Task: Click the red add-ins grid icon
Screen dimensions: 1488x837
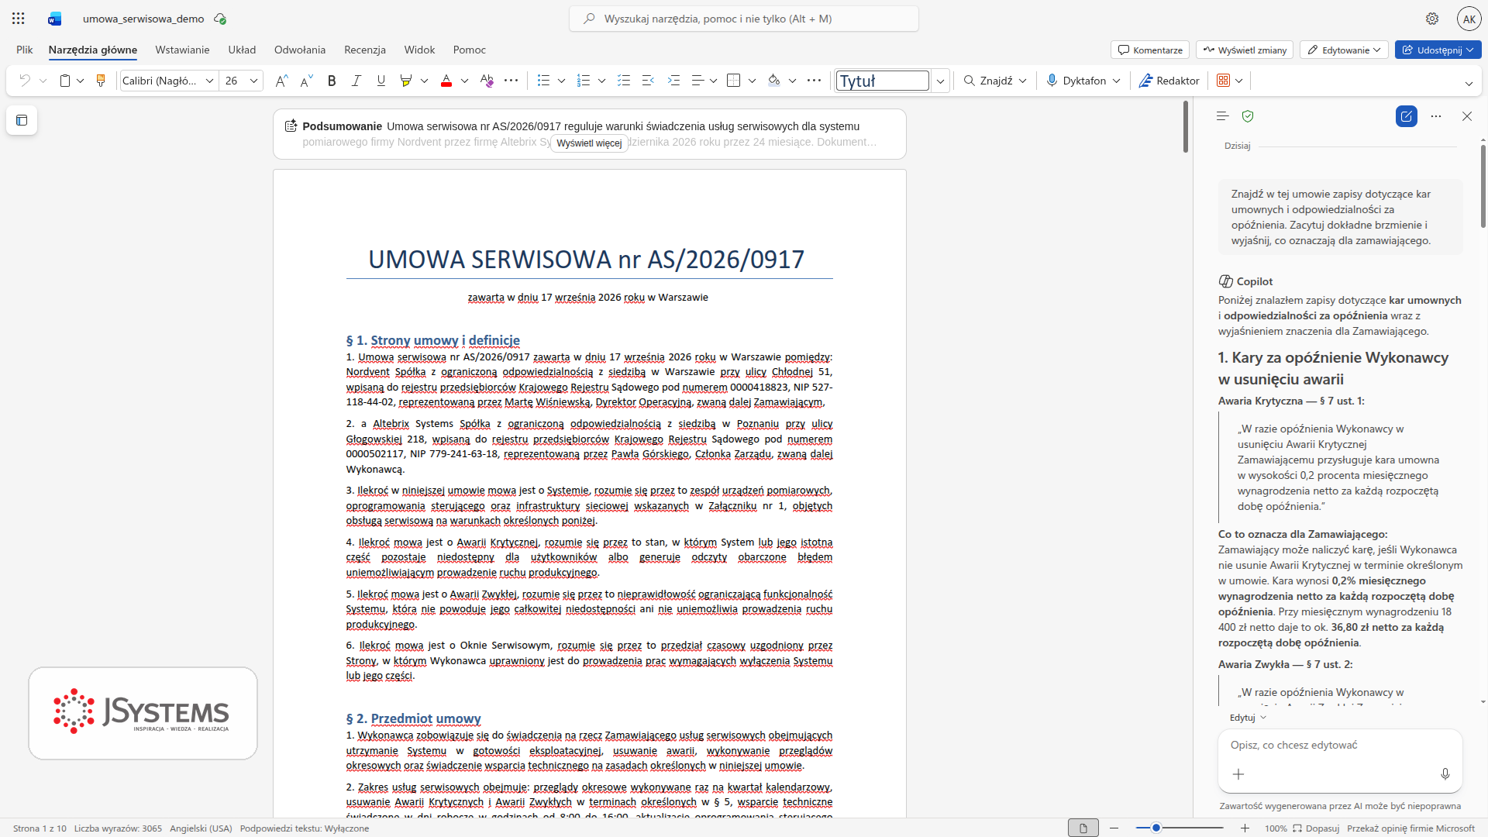Action: click(1224, 81)
